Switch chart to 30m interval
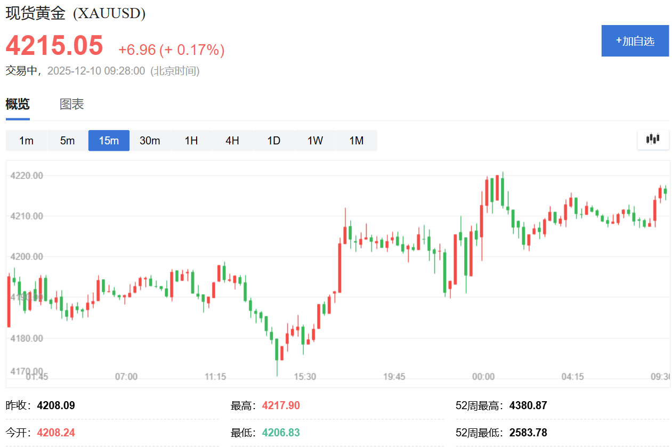Image resolution: width=672 pixels, height=447 pixels. (150, 141)
